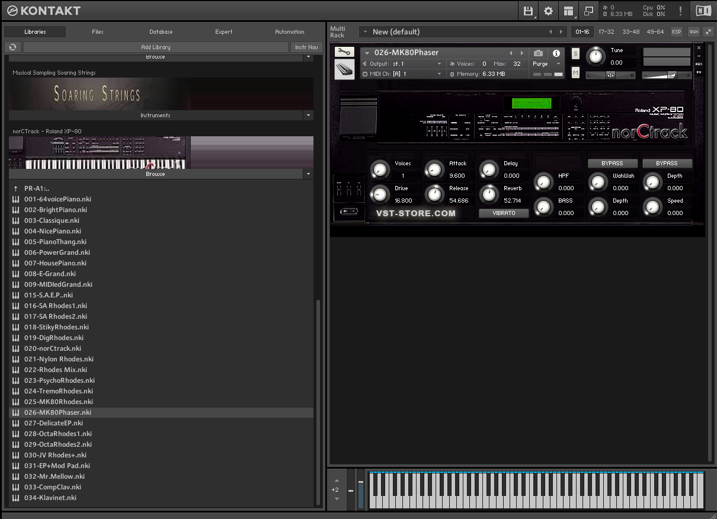Minimize the instrument header with the minus icon
Viewport: 717px width, 519px height.
pyautogui.click(x=699, y=56)
